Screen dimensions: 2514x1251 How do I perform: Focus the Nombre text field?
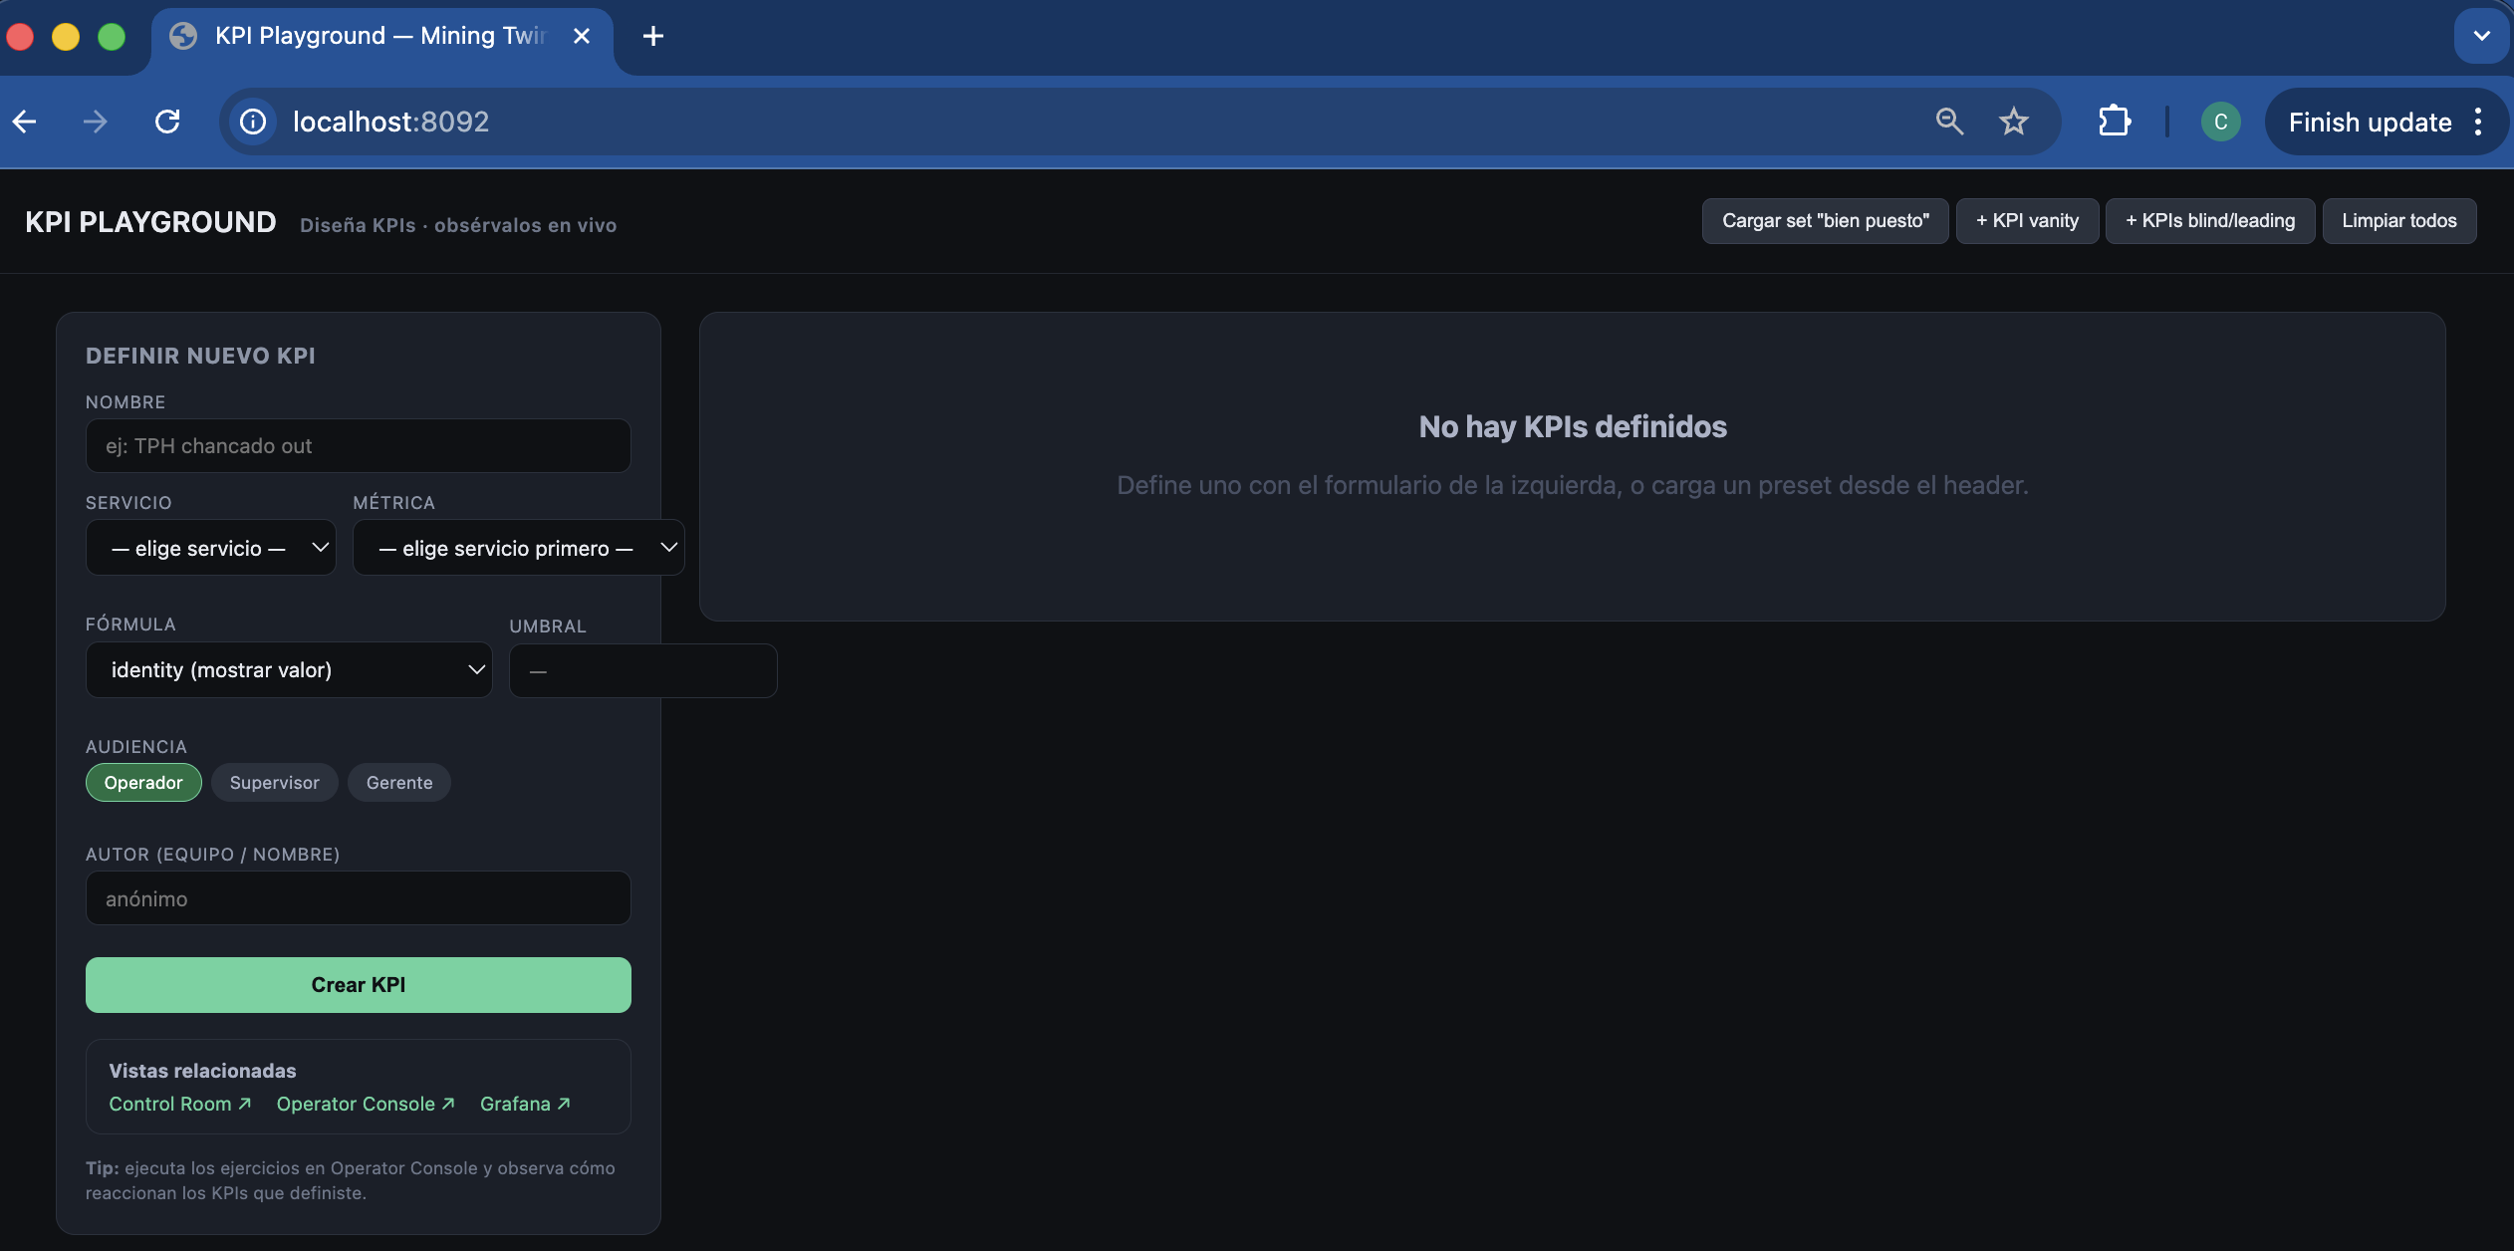[x=359, y=446]
